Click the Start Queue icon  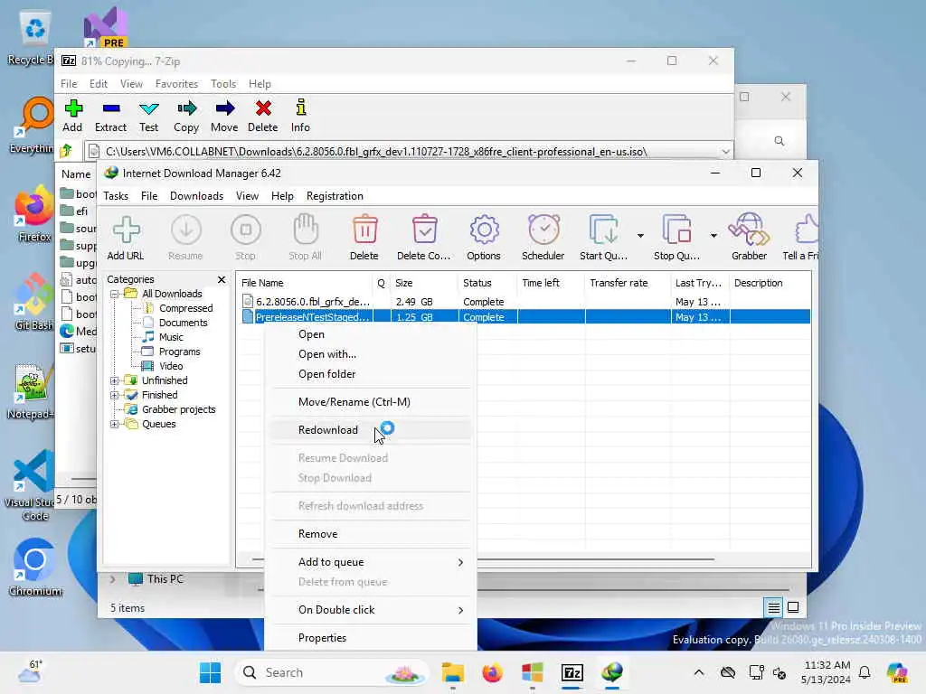coord(603,238)
